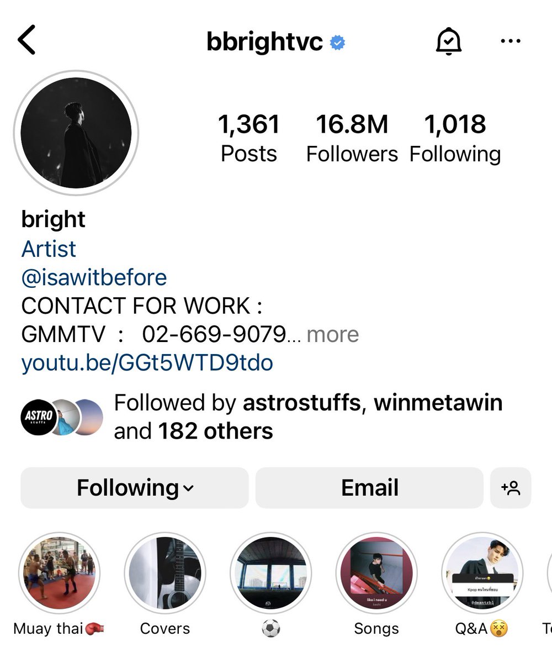View the 1,018 Following list
The width and height of the screenshot is (552, 663).
pyautogui.click(x=455, y=138)
